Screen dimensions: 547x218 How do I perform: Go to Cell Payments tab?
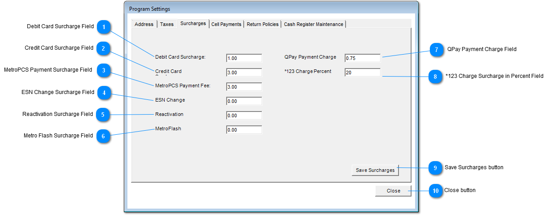(x=226, y=24)
